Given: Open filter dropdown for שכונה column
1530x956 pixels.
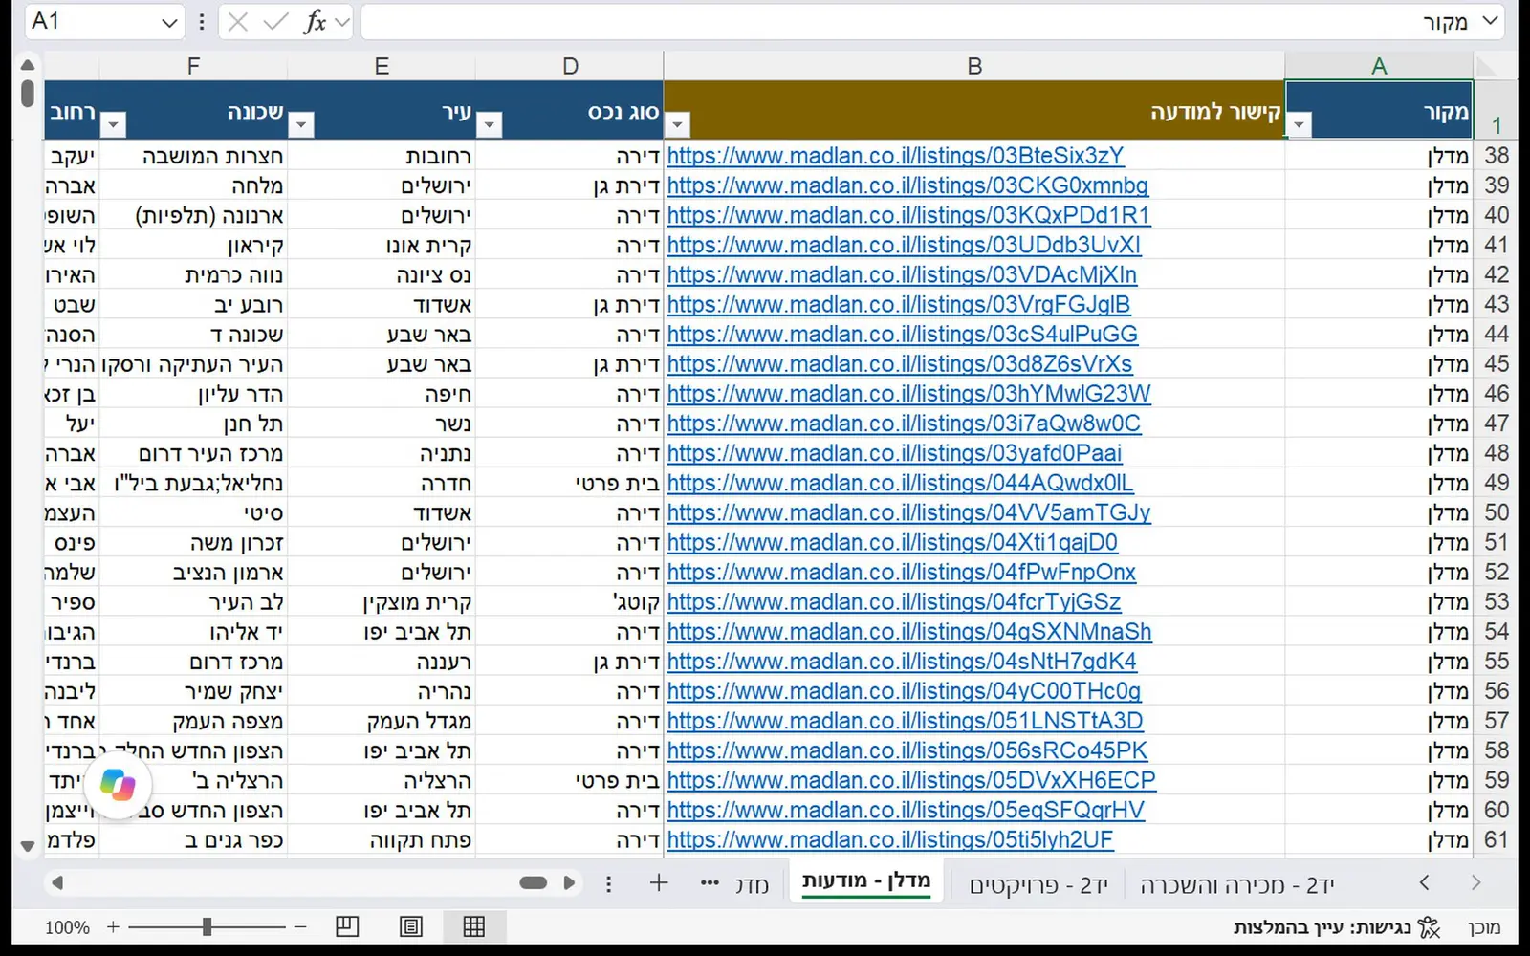Looking at the screenshot, I should click(113, 124).
